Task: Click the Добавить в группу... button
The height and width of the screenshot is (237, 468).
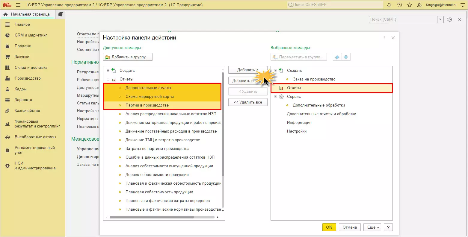Action: click(128, 57)
